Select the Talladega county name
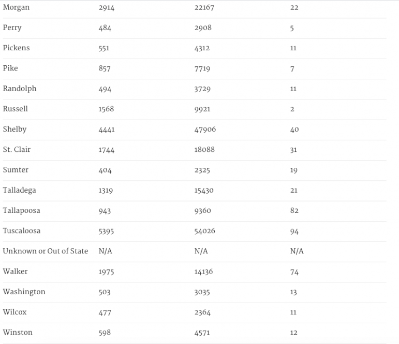The width and height of the screenshot is (399, 344). pos(19,191)
